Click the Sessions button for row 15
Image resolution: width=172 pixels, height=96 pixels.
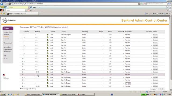tap(155, 72)
